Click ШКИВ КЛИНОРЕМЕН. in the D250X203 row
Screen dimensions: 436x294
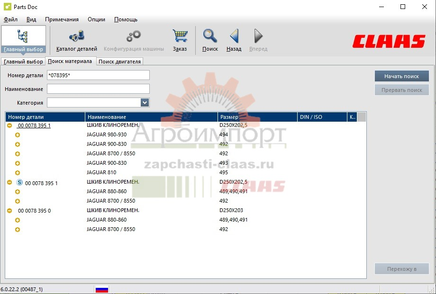pos(113,210)
